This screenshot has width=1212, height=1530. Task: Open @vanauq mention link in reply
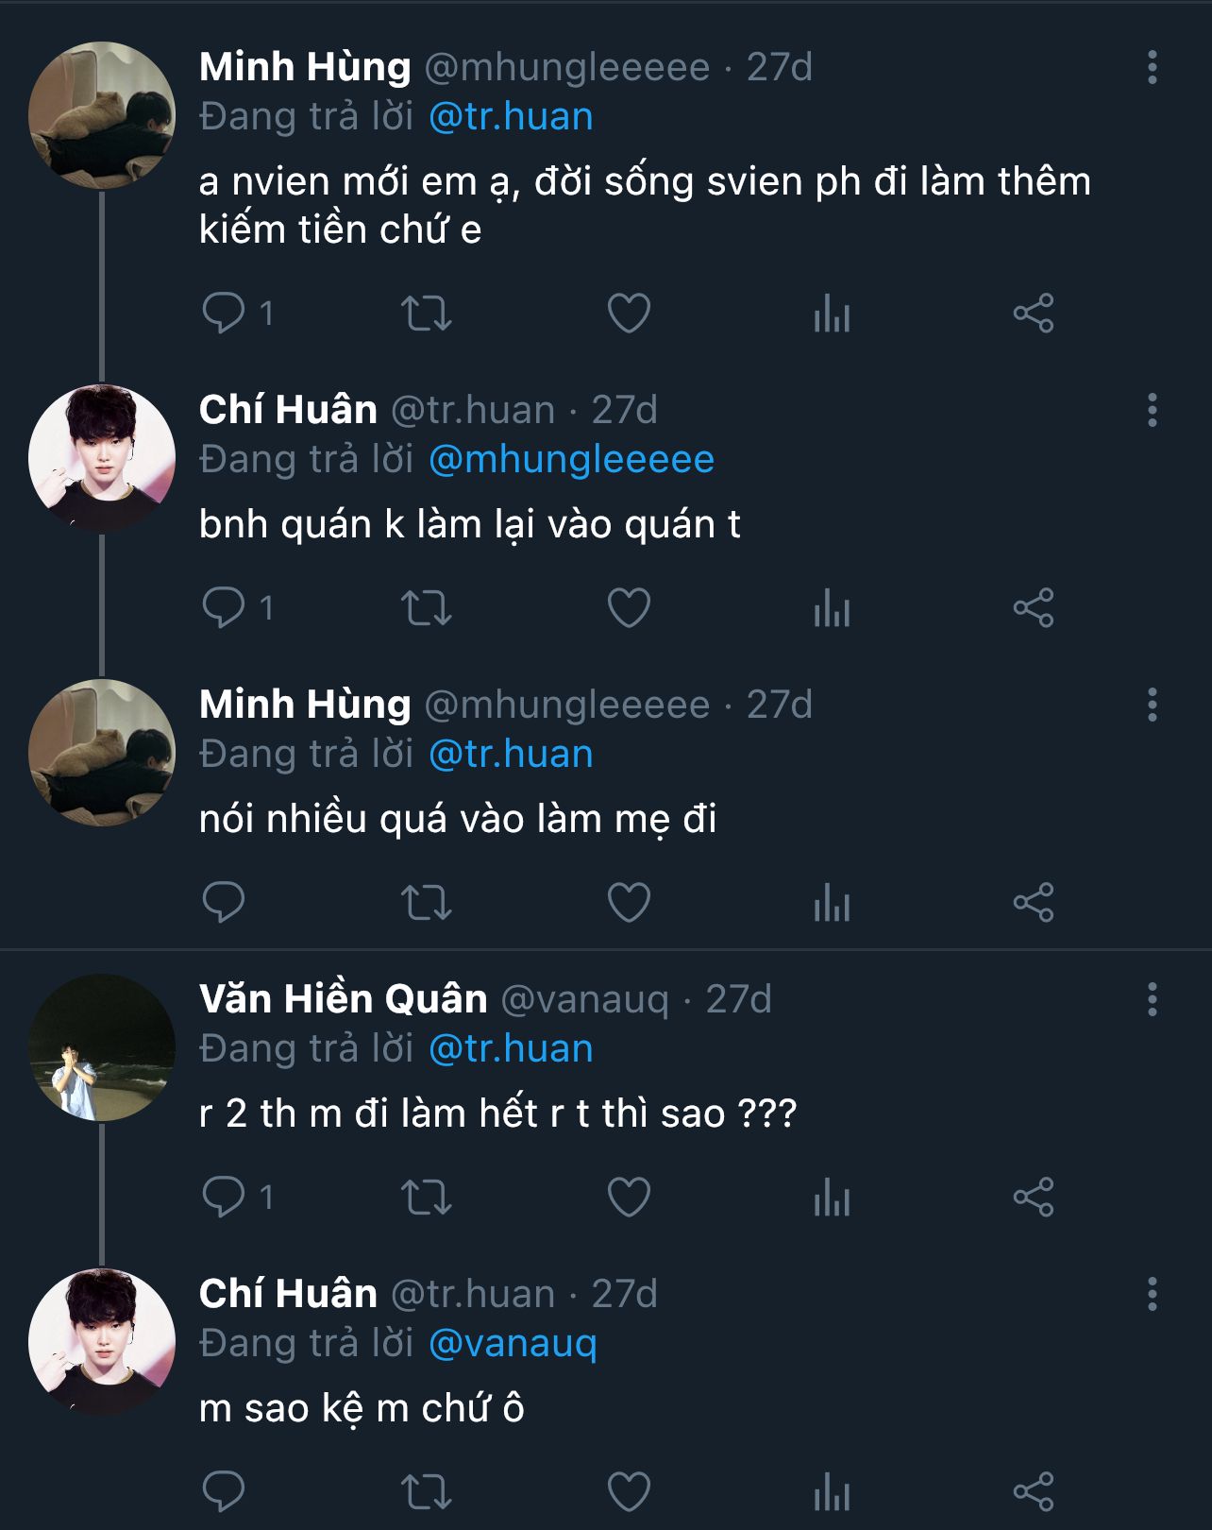(x=513, y=1343)
